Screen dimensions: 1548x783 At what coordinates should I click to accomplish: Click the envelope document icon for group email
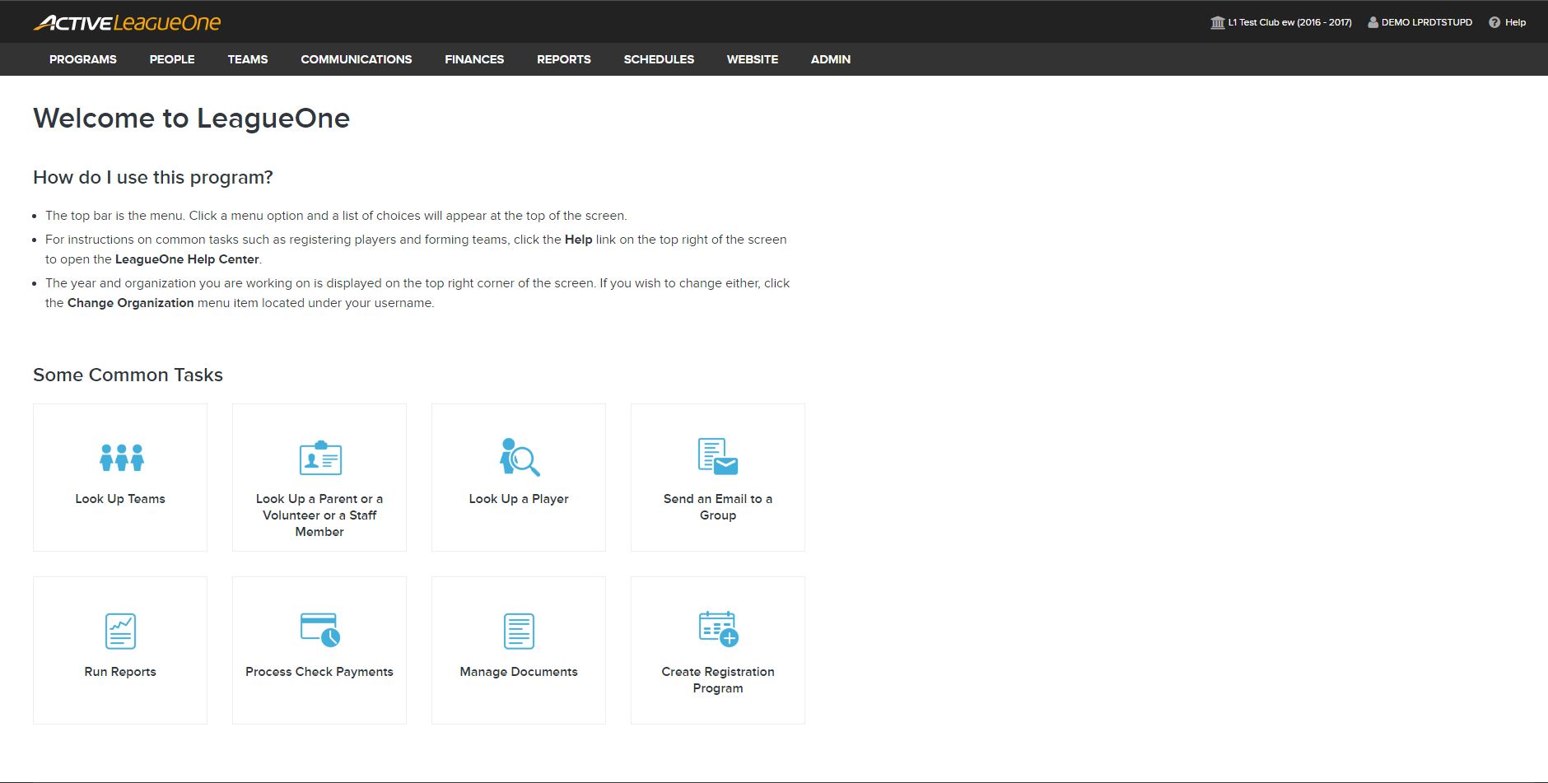point(718,457)
